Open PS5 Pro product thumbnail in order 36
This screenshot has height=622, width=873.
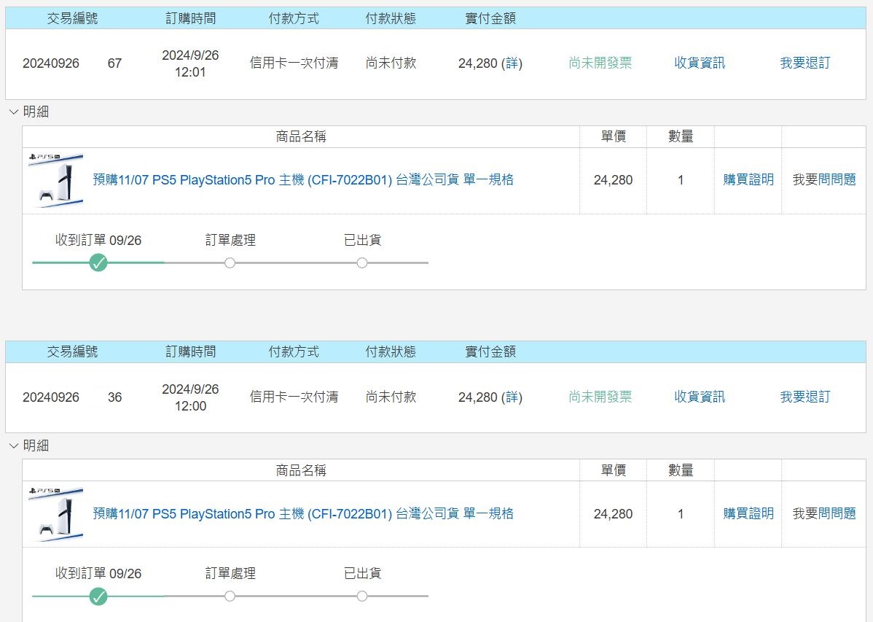tap(55, 514)
